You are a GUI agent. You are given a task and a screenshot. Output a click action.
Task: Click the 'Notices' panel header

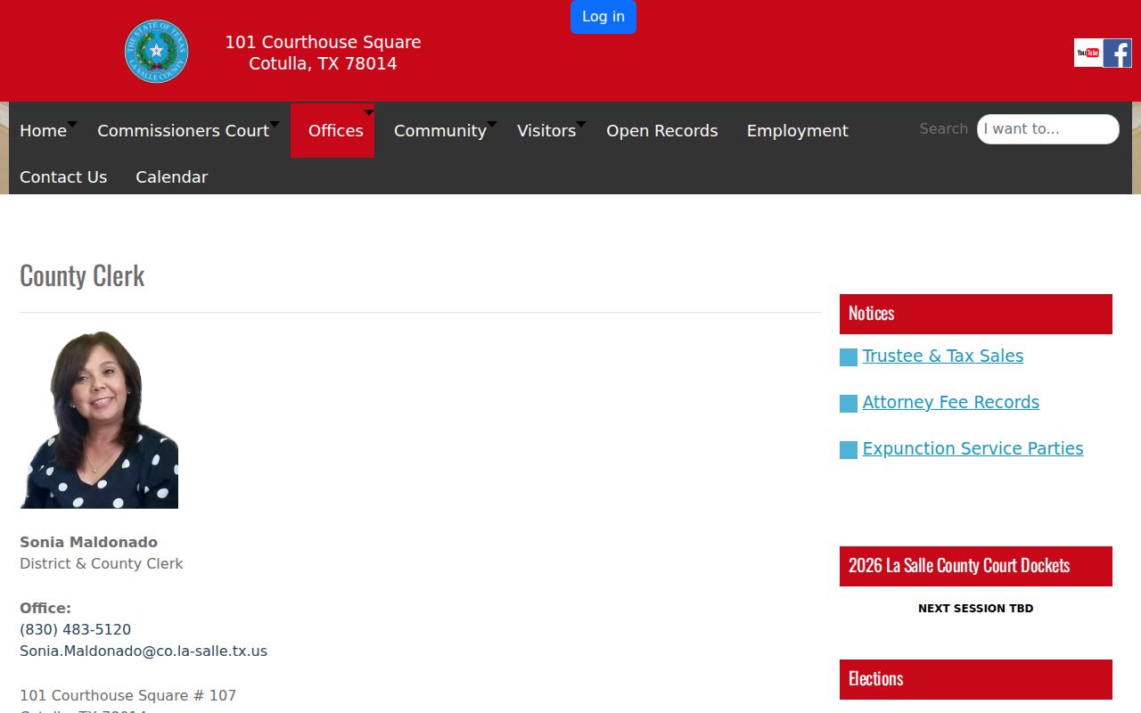pos(976,314)
